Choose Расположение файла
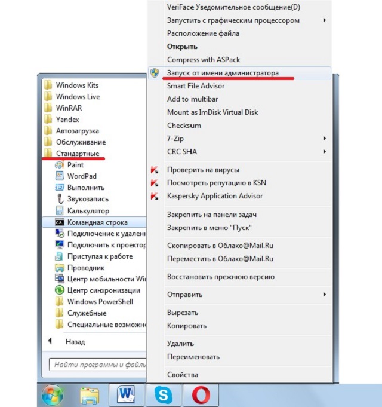This screenshot has width=382, height=407. coord(203,33)
